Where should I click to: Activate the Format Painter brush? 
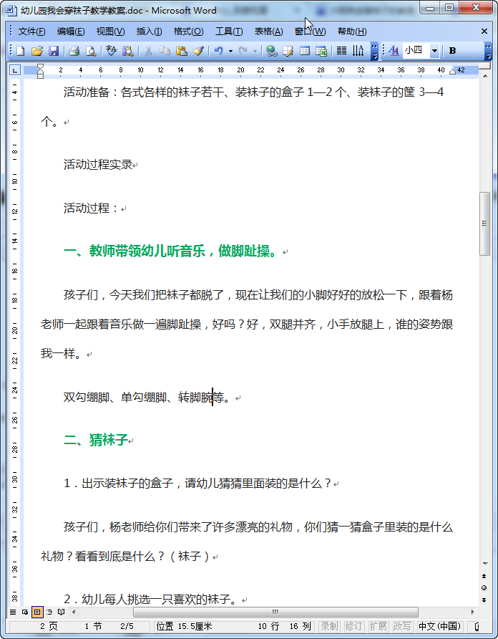(x=198, y=51)
